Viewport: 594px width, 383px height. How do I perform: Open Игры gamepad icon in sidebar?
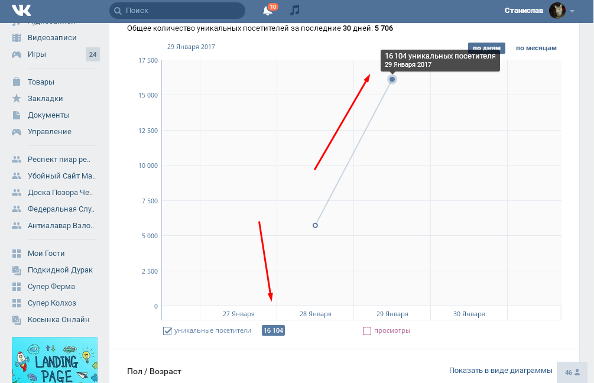pos(17,54)
